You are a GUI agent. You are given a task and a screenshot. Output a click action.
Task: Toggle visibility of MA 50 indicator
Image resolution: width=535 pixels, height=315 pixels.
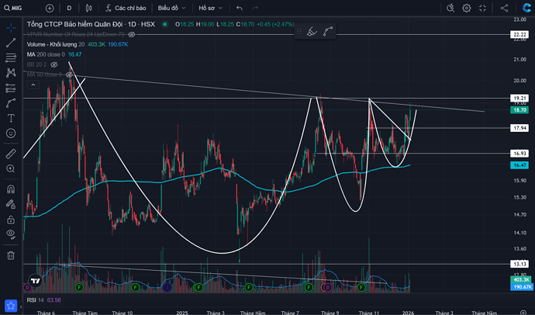click(69, 74)
